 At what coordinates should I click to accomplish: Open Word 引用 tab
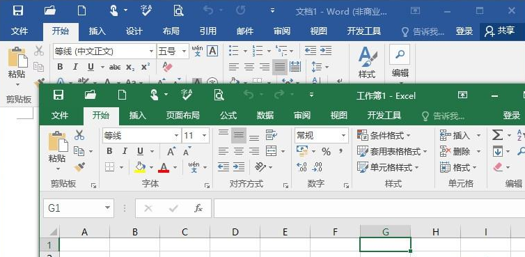pyautogui.click(x=207, y=31)
